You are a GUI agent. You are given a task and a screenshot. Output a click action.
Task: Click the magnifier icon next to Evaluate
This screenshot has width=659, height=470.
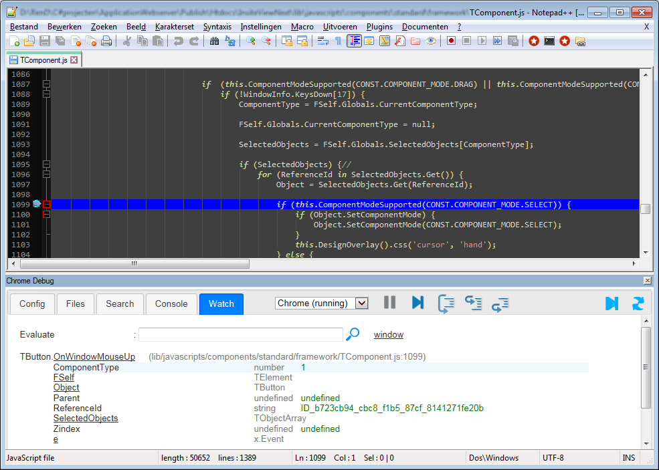coord(353,334)
